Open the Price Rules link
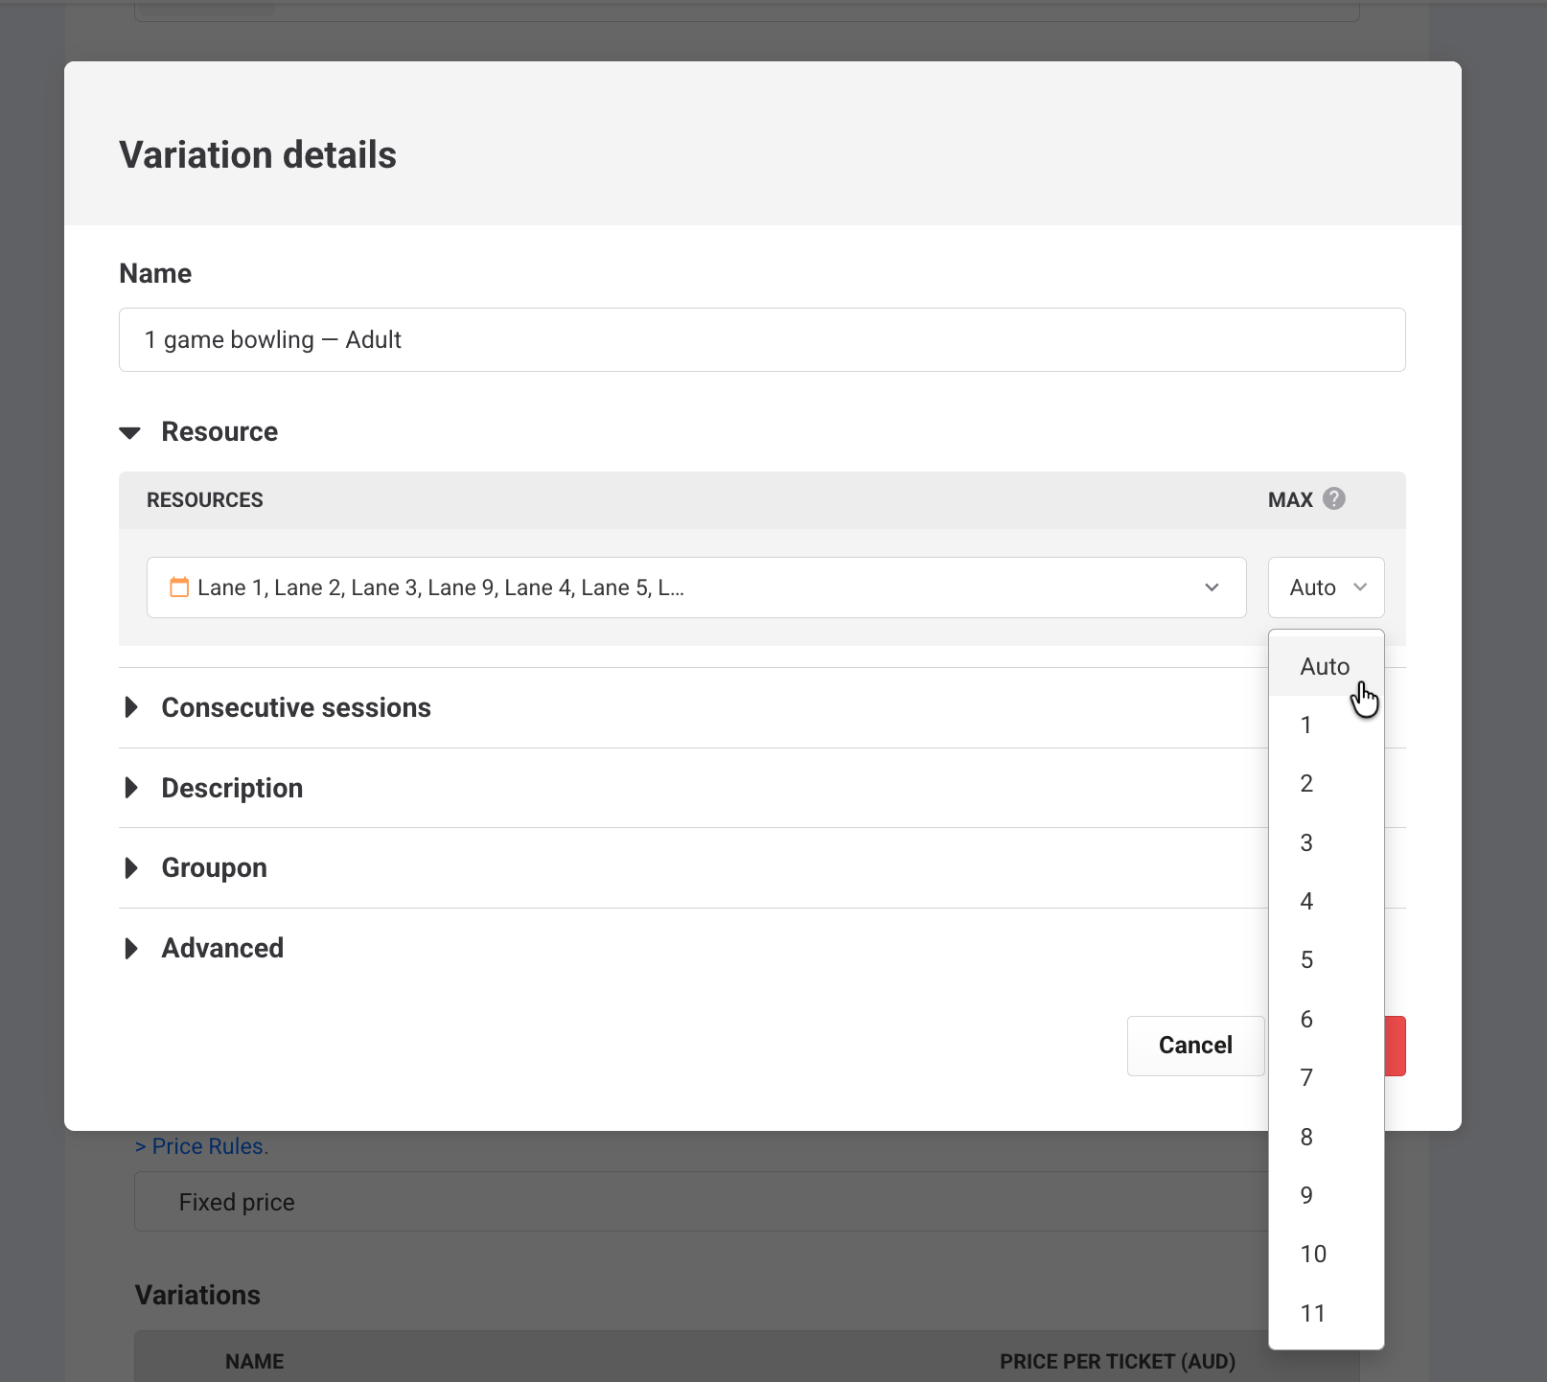Viewport: 1547px width, 1382px height. [x=201, y=1146]
